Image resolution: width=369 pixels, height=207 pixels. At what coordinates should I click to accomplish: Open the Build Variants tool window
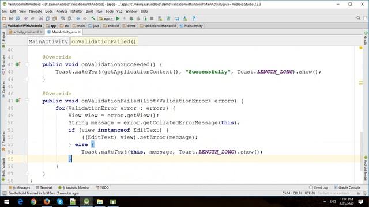tap(3, 170)
